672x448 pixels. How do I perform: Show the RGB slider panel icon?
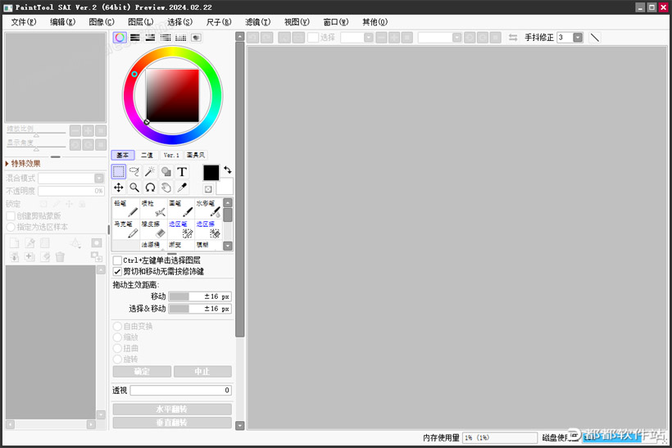[x=135, y=37]
